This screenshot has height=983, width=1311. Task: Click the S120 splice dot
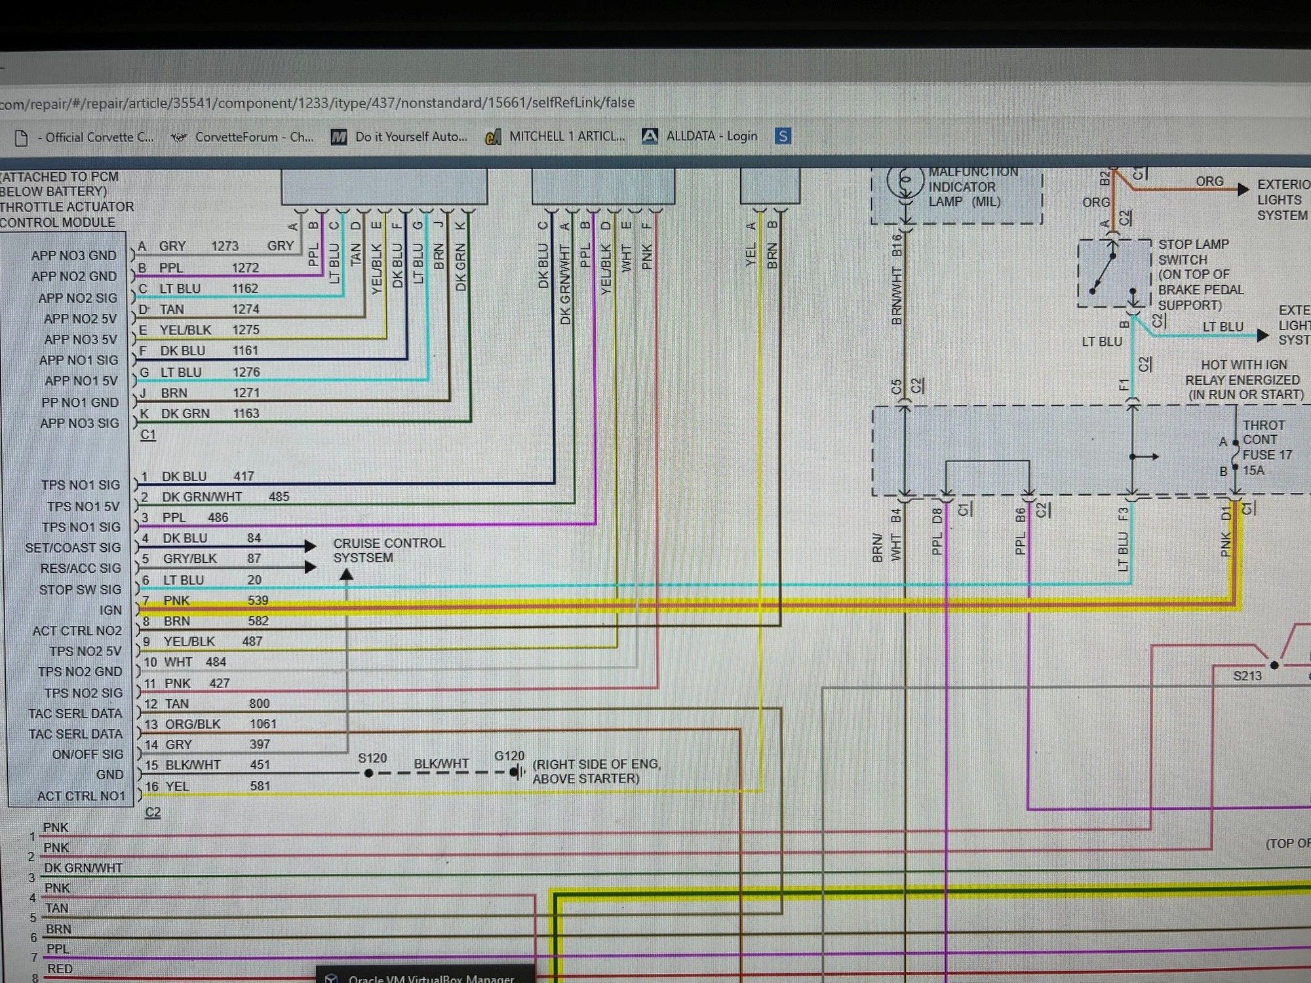coord(369,773)
